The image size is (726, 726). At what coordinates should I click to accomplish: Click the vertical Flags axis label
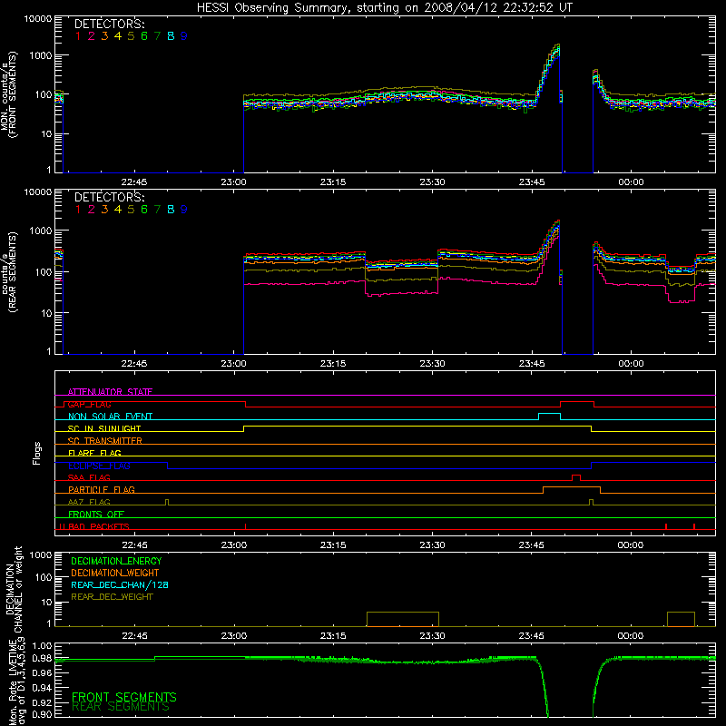(x=37, y=453)
